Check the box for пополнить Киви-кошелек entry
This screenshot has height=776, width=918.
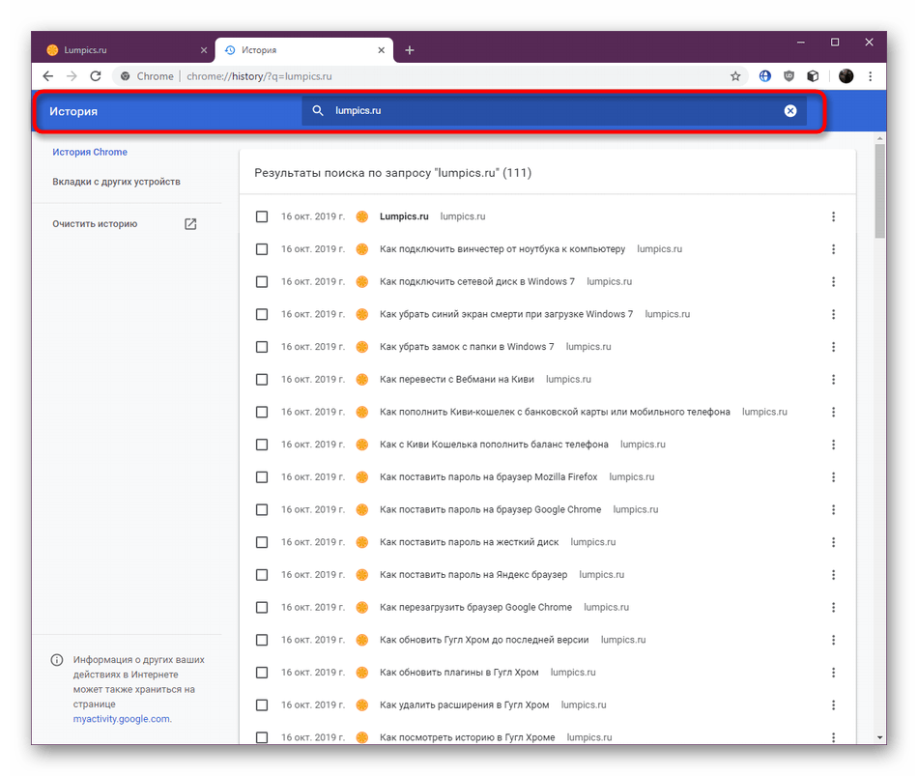(x=262, y=413)
